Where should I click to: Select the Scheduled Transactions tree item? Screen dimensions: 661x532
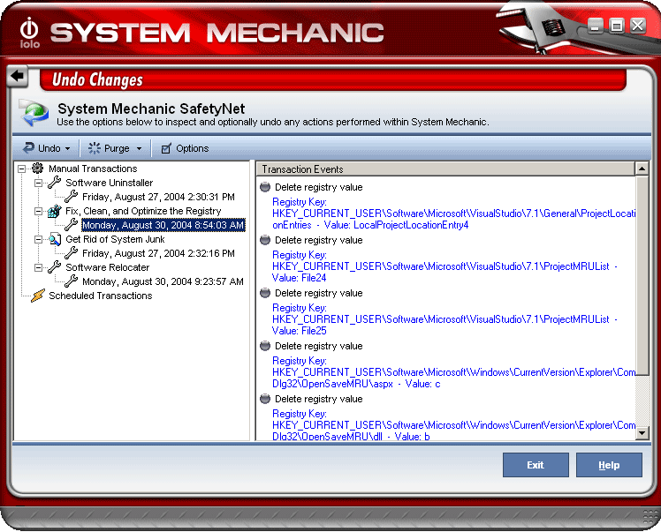coord(101,296)
